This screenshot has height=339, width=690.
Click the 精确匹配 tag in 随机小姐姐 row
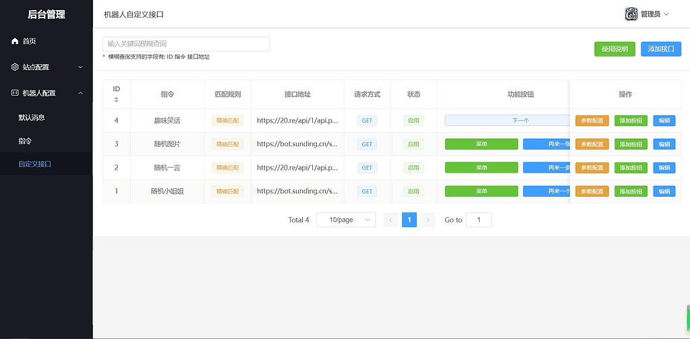(x=227, y=191)
